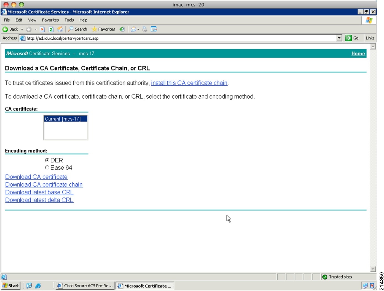
Task: Click the Trusted sites status indicator
Action: click(337, 277)
